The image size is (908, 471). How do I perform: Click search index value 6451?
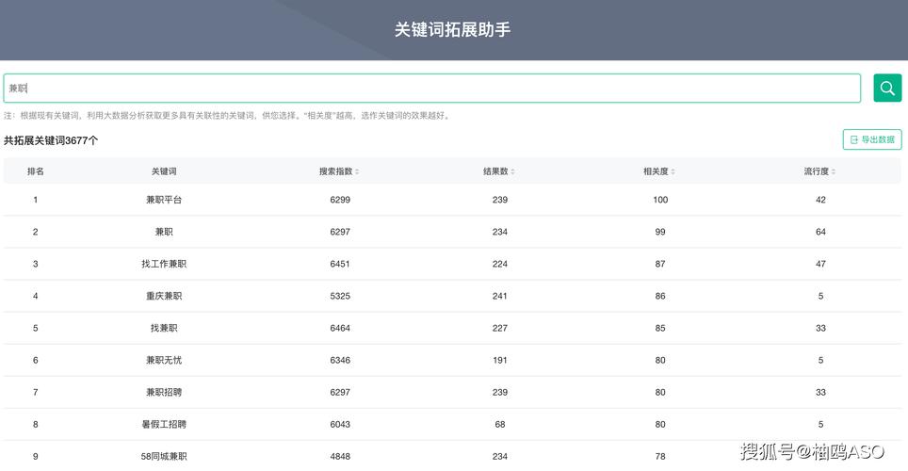[x=340, y=264]
